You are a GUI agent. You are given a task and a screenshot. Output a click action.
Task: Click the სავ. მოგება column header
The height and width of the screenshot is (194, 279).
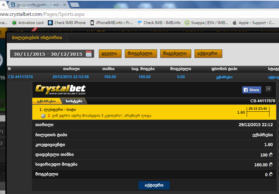[143, 69]
